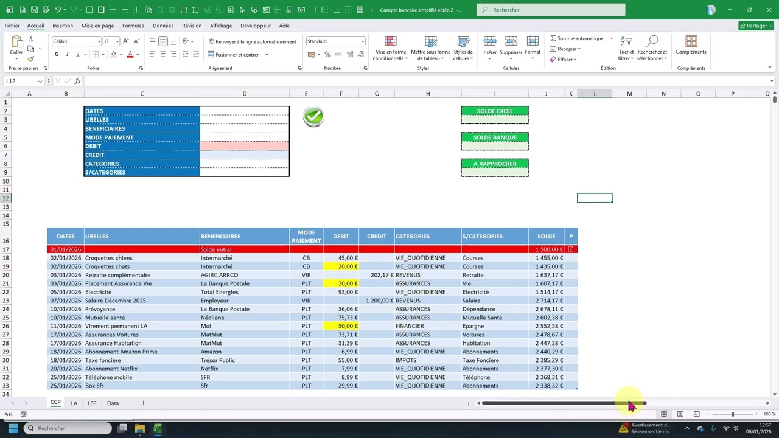Click the fill color bucket swatch
The height and width of the screenshot is (438, 779).
(x=113, y=54)
